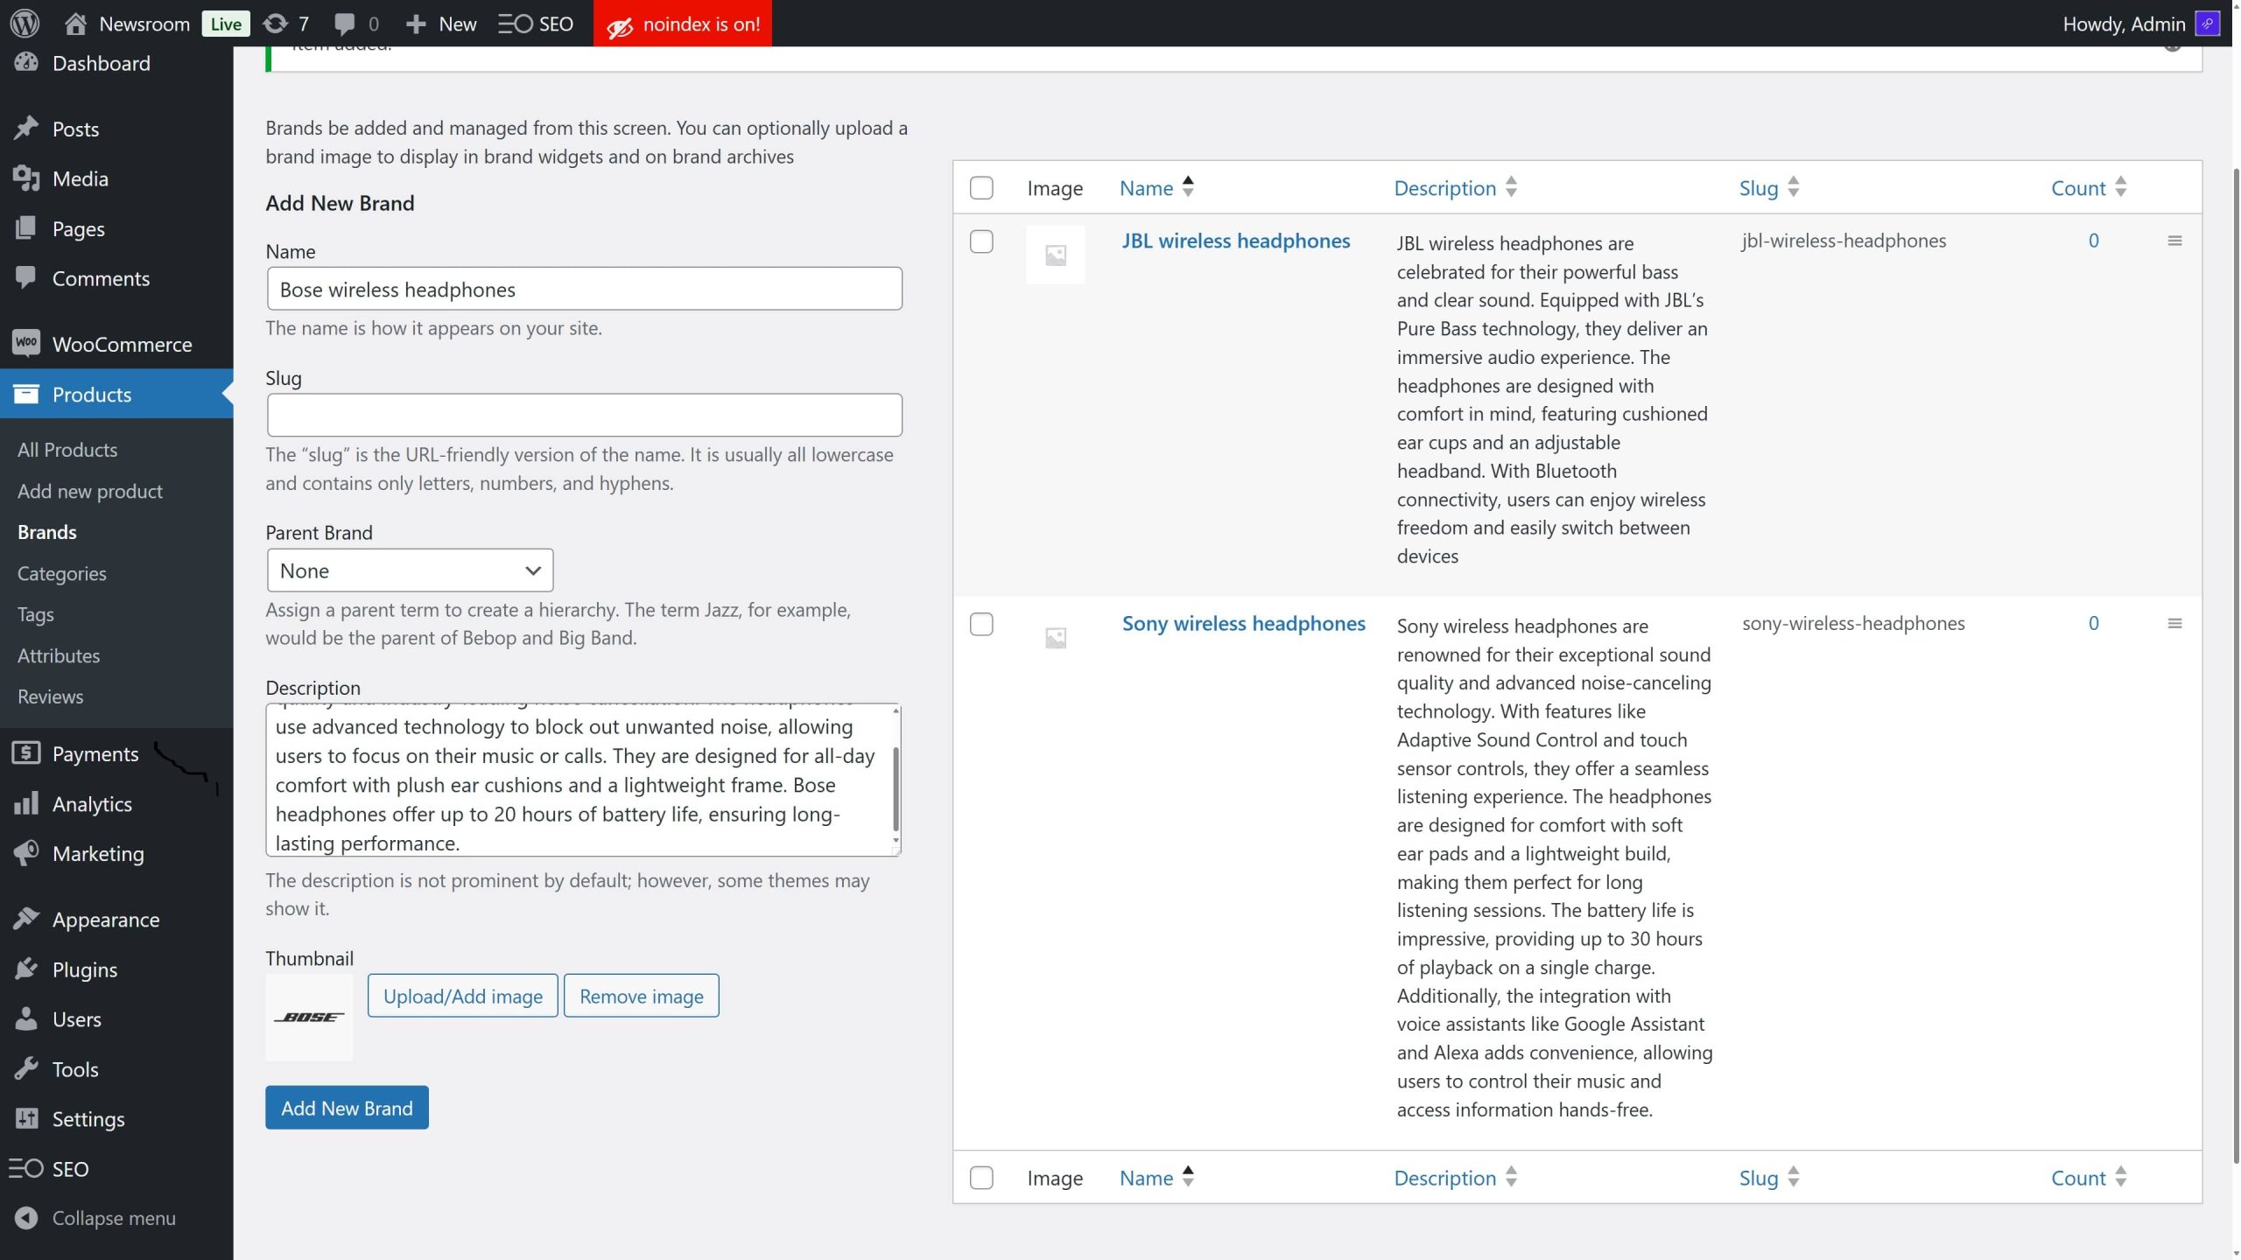The width and height of the screenshot is (2241, 1260).
Task: Open comments bubble in admin bar
Action: [345, 24]
